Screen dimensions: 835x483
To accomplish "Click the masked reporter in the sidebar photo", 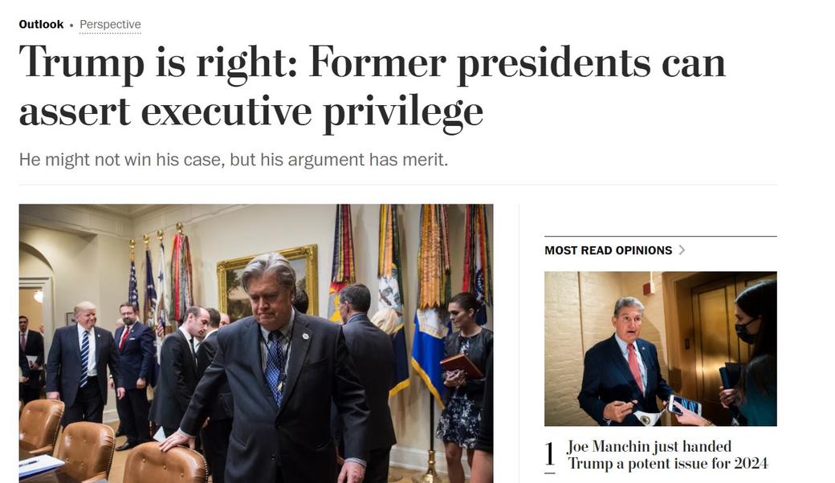I will point(753,353).
